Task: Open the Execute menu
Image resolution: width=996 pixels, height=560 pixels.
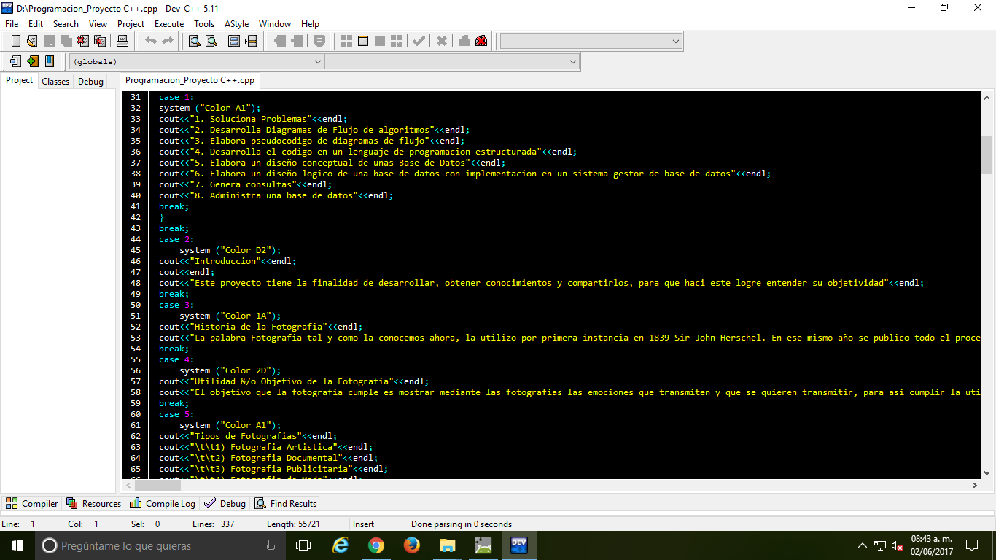Action: click(168, 23)
